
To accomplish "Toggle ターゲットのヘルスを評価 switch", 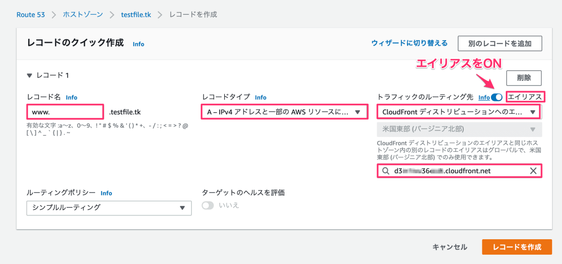I will 208,206.
